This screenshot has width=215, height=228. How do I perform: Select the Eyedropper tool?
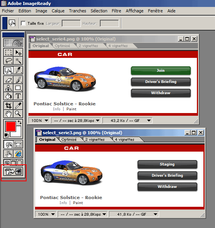point(18,106)
